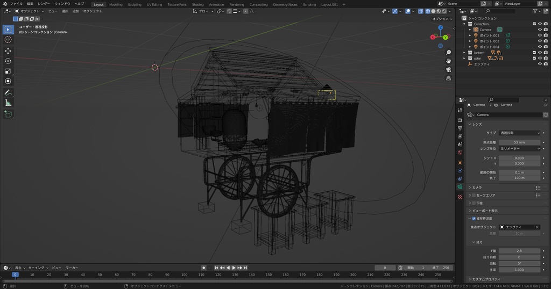Hide the lantern collection with eye icon
551x289 pixels.
pyautogui.click(x=540, y=53)
